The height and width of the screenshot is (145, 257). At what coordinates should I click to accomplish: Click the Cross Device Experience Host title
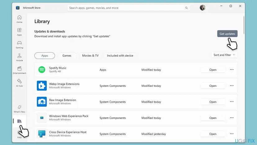(x=68, y=132)
